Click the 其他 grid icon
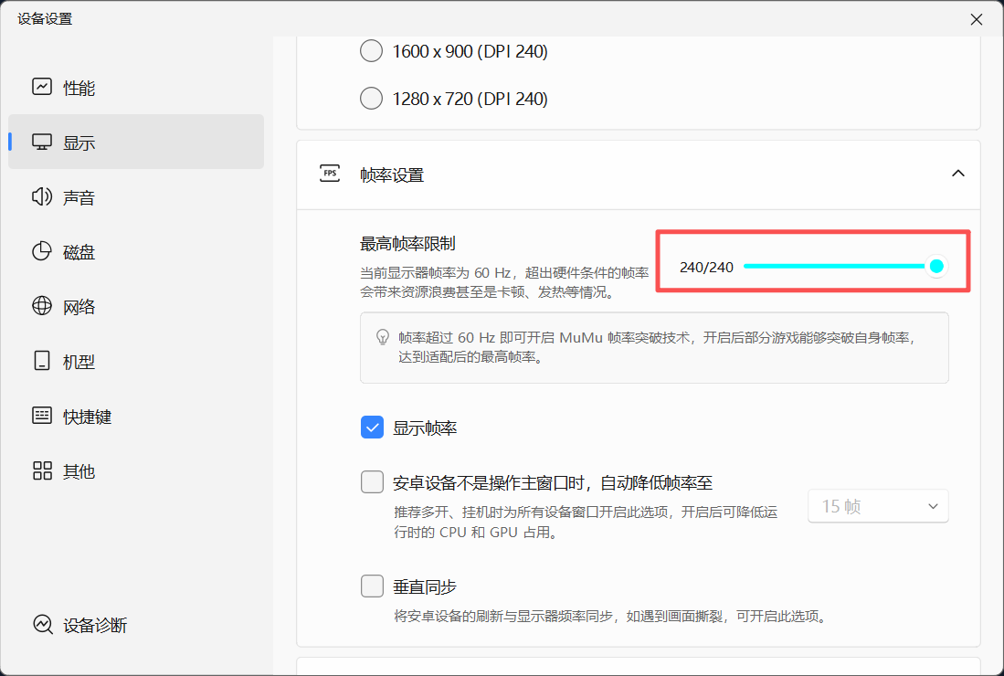Viewport: 1004px width, 676px height. point(42,471)
